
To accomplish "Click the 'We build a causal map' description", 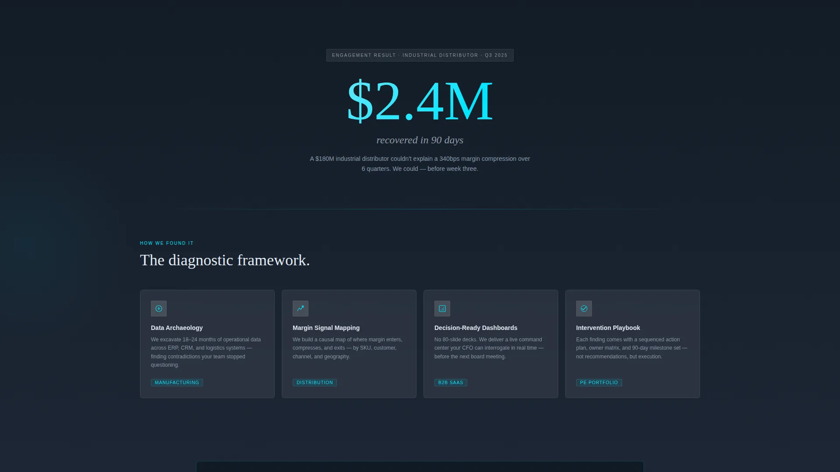I will 348,348.
